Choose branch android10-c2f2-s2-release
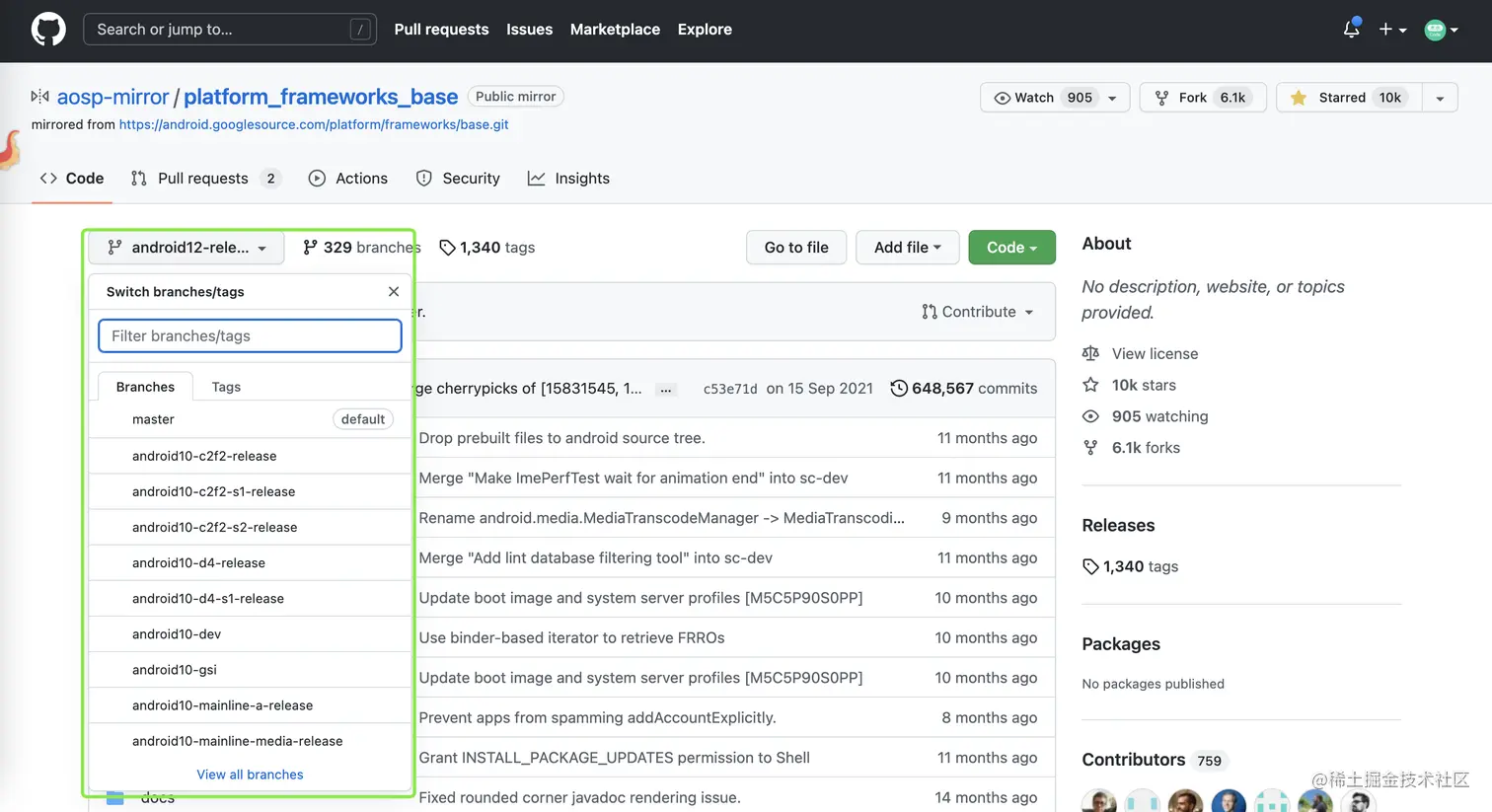 (250, 527)
